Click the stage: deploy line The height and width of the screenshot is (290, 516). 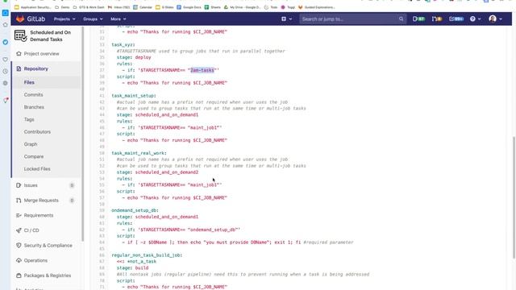coord(134,57)
